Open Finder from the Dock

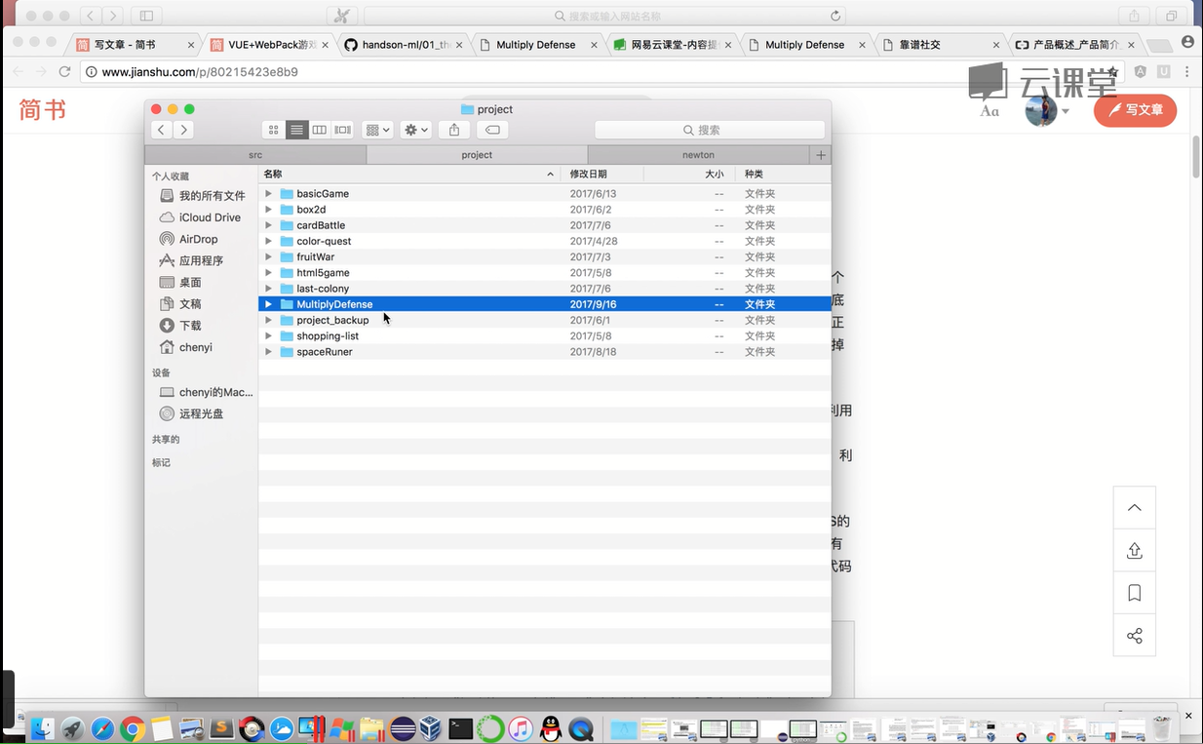pyautogui.click(x=42, y=728)
